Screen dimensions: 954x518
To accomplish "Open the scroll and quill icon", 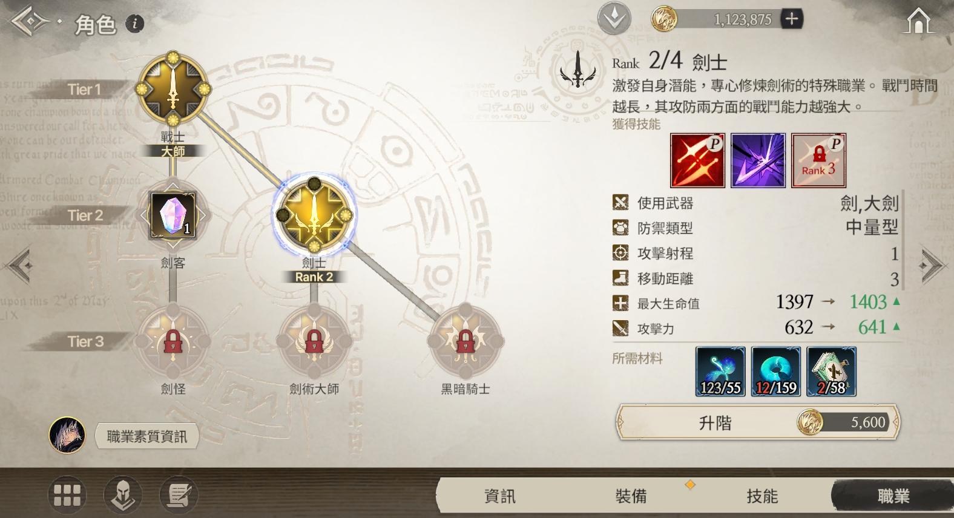I will (x=179, y=495).
